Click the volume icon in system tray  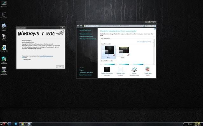(x=191, y=124)
